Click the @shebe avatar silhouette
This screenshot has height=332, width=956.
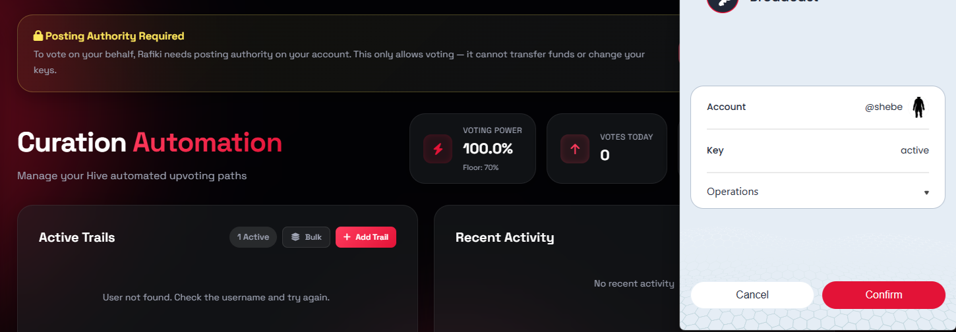click(x=918, y=107)
